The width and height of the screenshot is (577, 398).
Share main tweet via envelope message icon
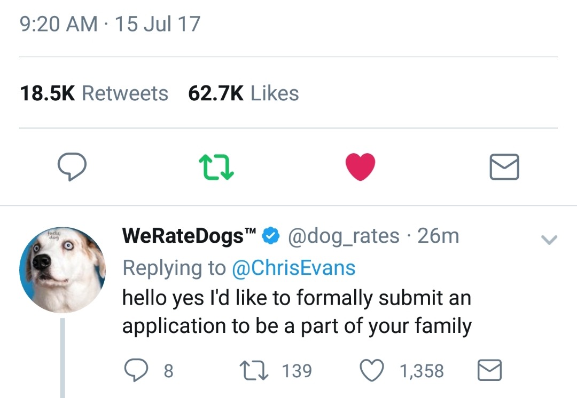[504, 166]
